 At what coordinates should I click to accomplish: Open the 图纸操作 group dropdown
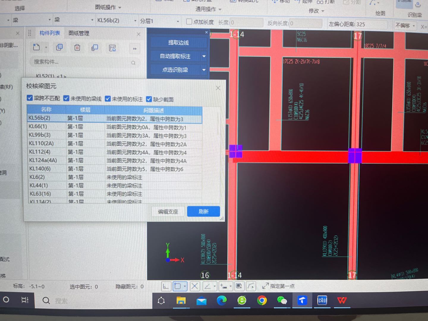click(x=120, y=7)
